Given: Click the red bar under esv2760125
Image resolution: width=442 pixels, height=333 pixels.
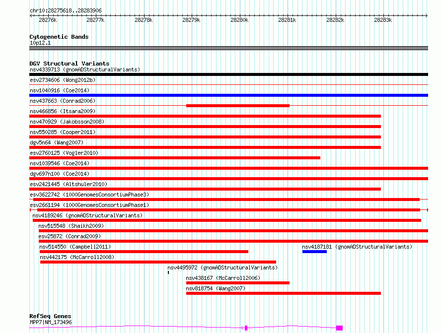Looking at the screenshot, I should 175,158.
